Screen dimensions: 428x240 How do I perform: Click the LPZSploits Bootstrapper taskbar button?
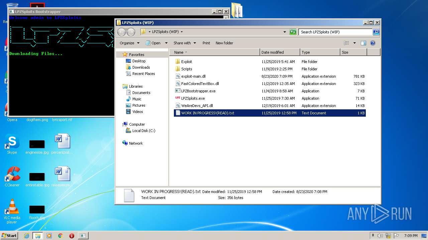83,235
